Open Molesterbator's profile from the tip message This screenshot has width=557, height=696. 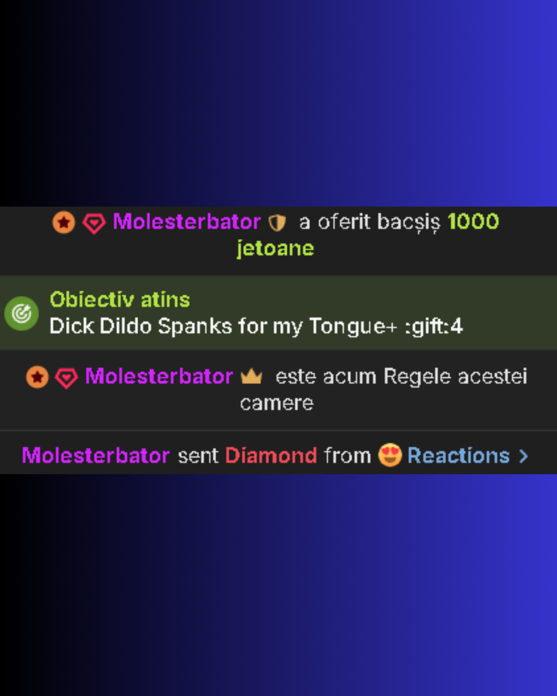(x=187, y=222)
